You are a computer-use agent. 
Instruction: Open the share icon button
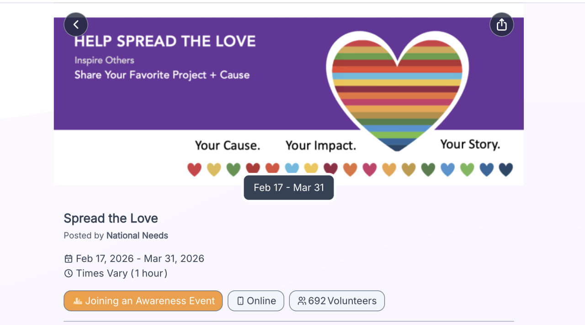pos(501,25)
